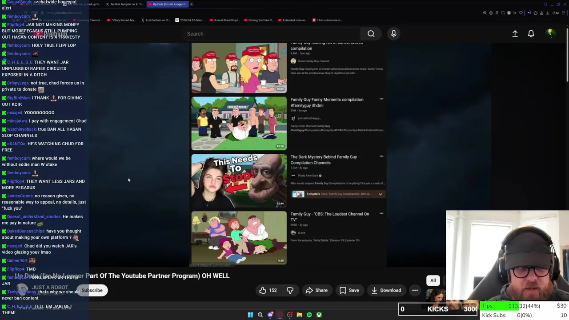Click emoji face icon in browser toolbar
The height and width of the screenshot is (320, 569).
click(x=491, y=13)
